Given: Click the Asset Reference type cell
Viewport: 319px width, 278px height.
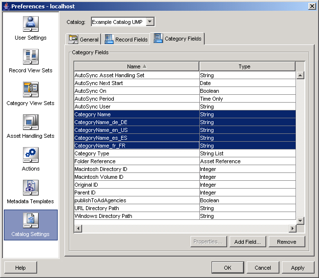Looking at the screenshot, I should point(247,161).
